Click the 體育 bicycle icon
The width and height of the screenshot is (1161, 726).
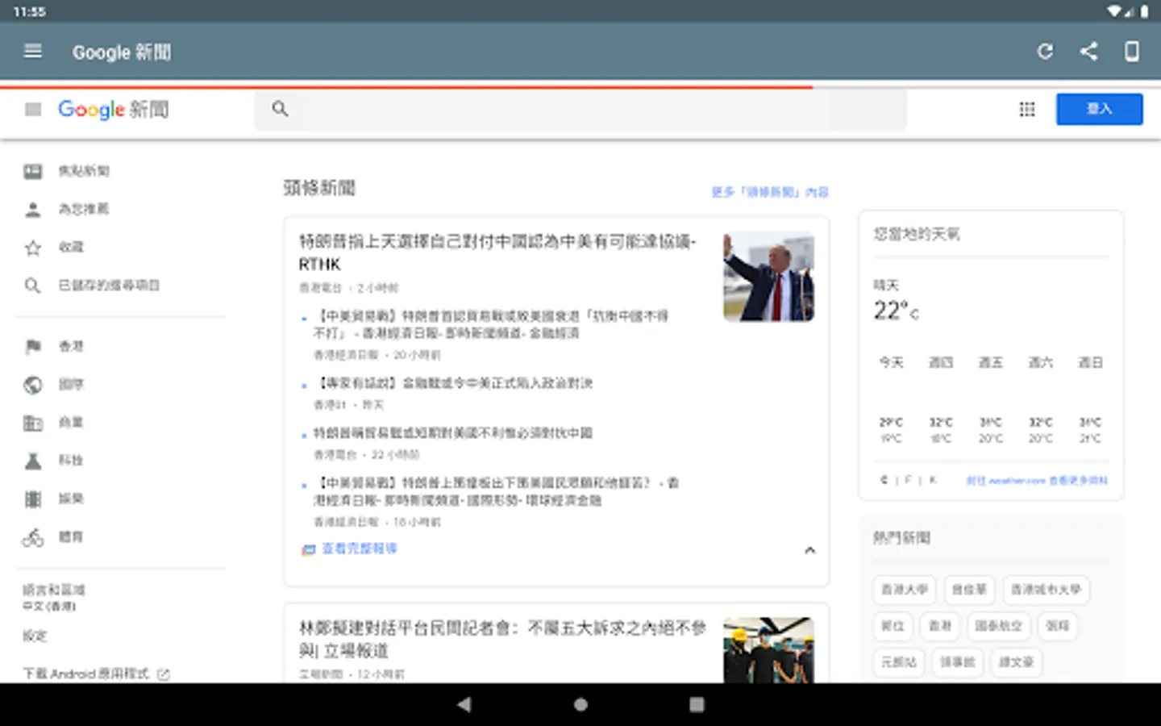tap(33, 537)
